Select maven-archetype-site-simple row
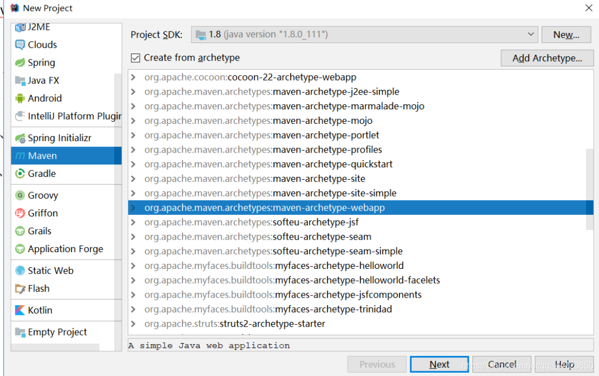599x376 pixels. (x=360, y=193)
